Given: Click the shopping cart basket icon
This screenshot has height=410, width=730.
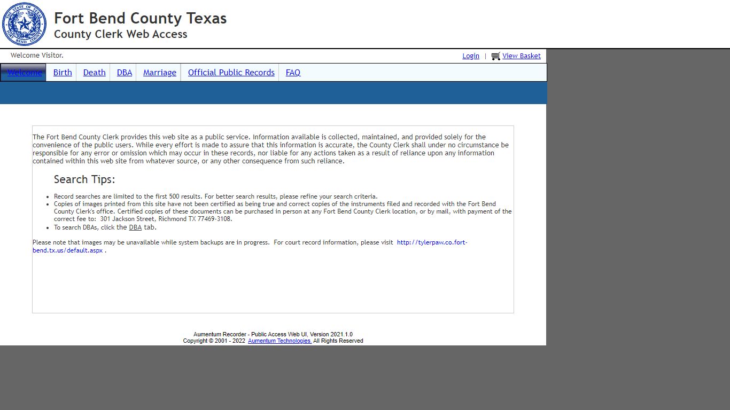Looking at the screenshot, I should 496,56.
